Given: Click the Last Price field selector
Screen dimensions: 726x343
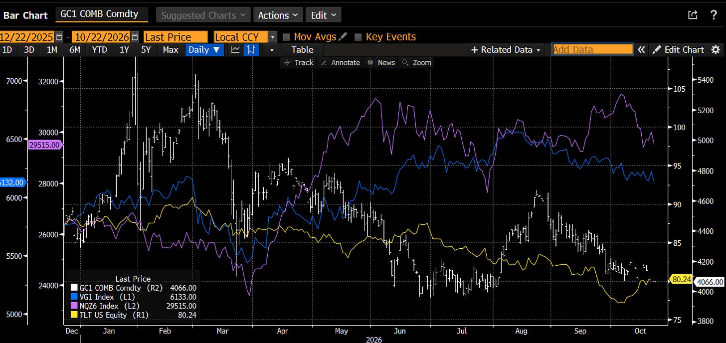Looking at the screenshot, I should point(176,37).
